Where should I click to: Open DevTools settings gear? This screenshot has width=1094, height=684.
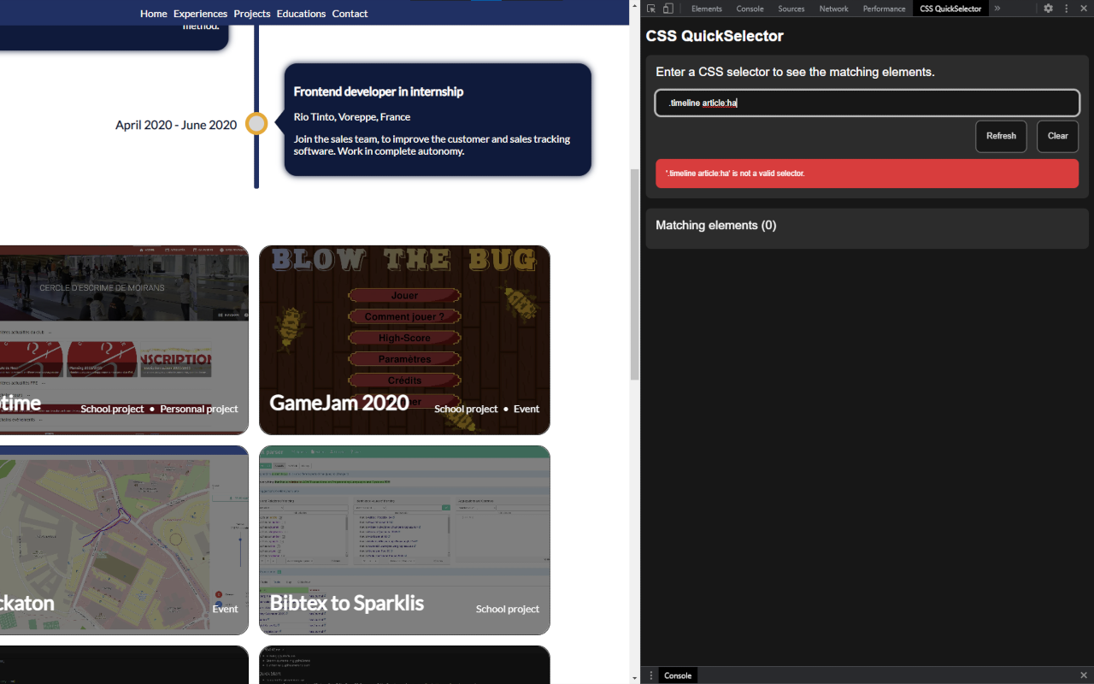(x=1049, y=9)
